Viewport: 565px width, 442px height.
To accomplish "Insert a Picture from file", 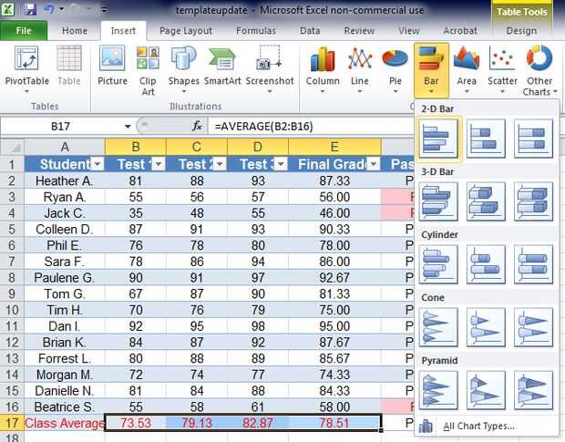I will pyautogui.click(x=112, y=67).
